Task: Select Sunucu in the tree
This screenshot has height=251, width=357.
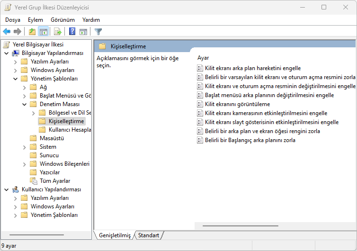Action: click(49, 155)
